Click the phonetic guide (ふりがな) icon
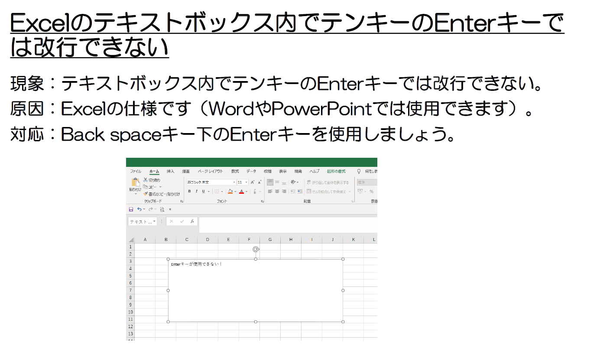This screenshot has width=613, height=345. click(255, 191)
